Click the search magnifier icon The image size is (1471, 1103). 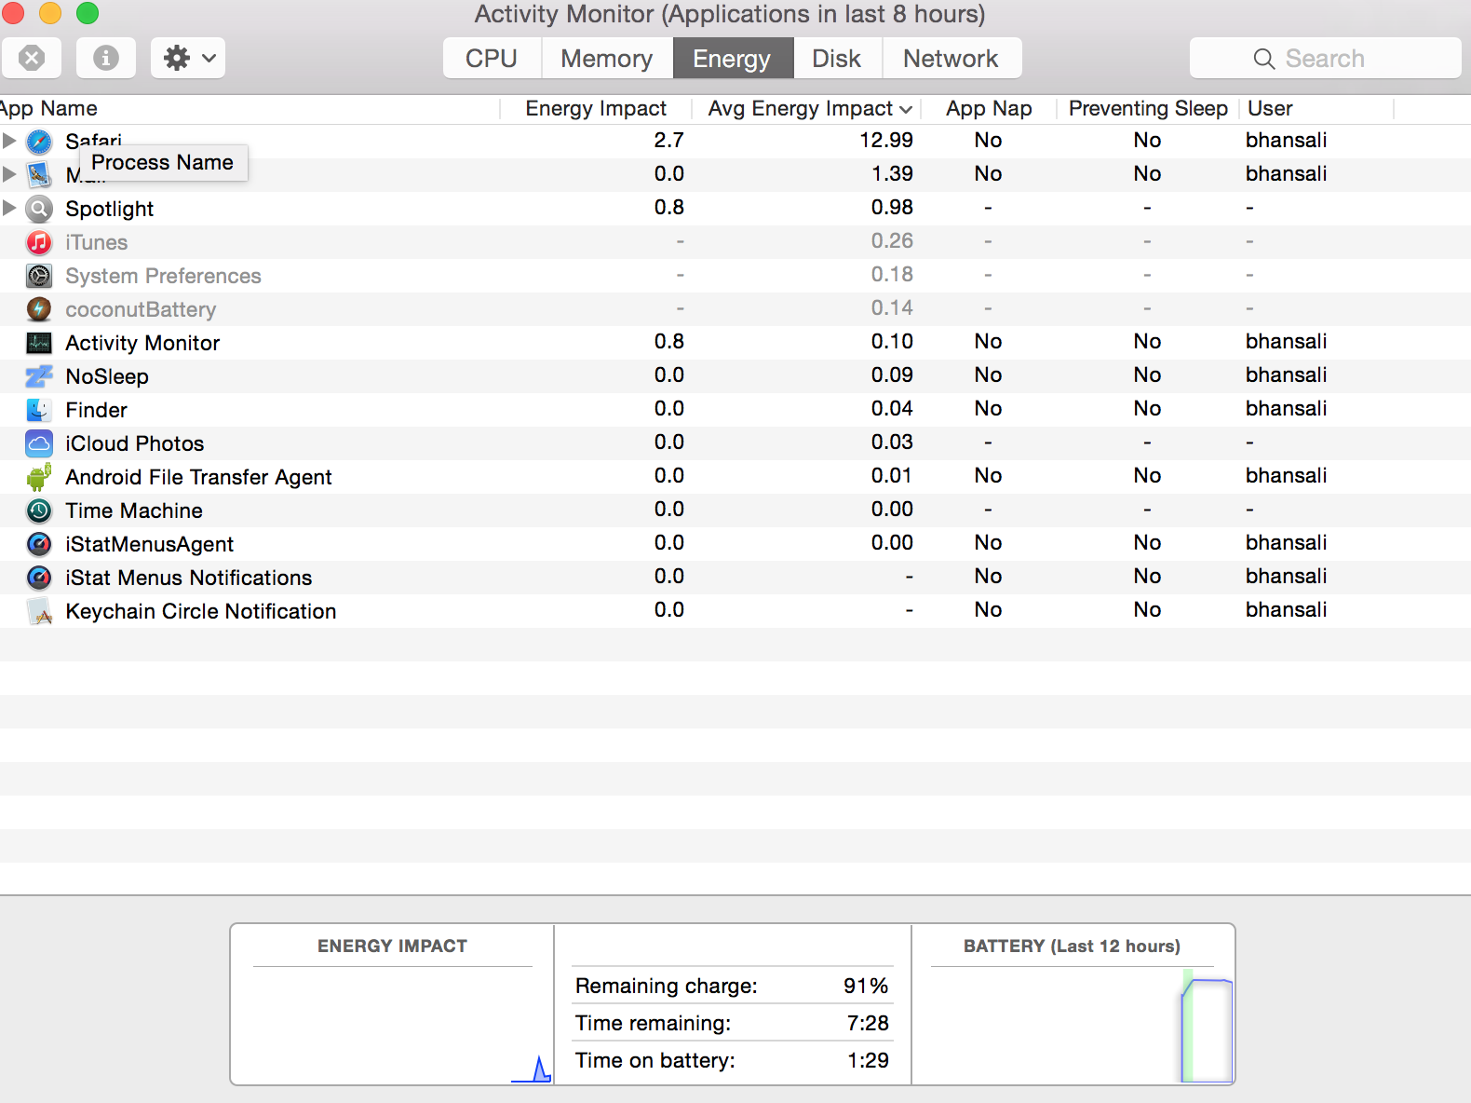[1263, 59]
